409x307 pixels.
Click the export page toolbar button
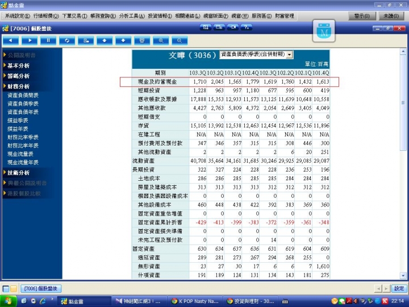pos(86,41)
